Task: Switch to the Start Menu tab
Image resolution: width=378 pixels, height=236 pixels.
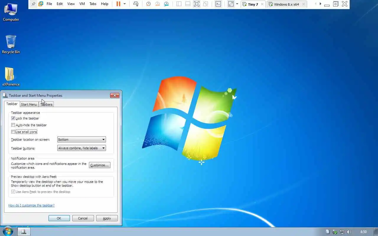Action: pyautogui.click(x=29, y=104)
